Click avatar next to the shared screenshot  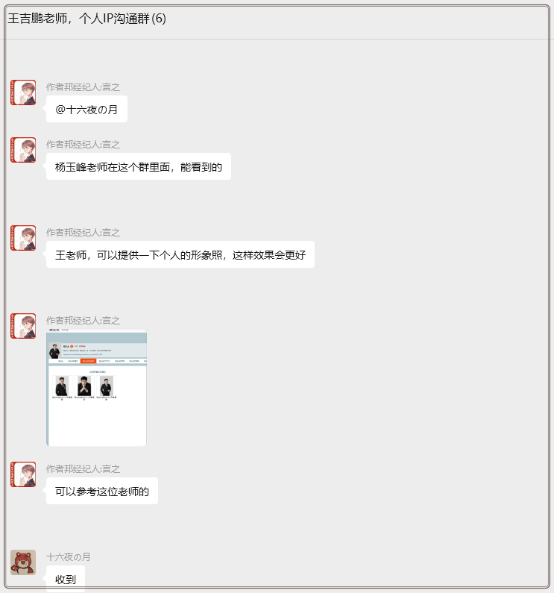23,326
